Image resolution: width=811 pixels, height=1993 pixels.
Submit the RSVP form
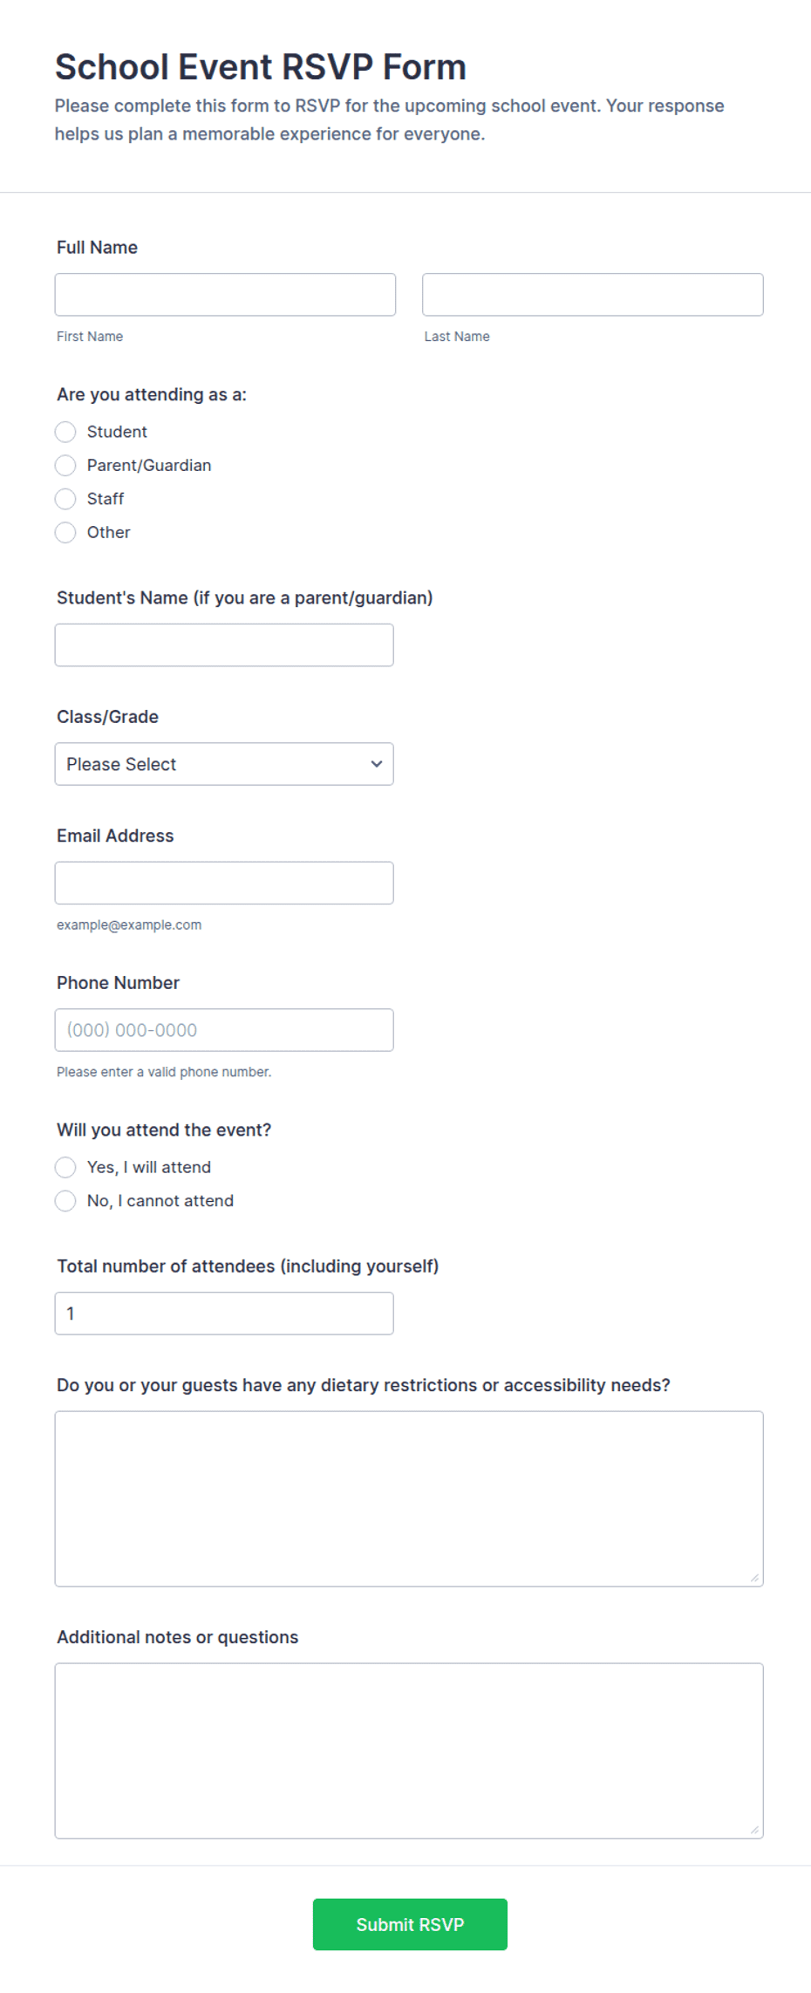click(410, 1924)
